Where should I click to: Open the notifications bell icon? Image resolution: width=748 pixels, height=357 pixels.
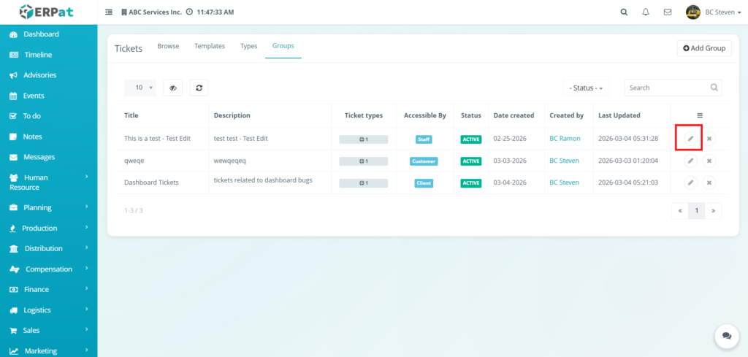645,12
